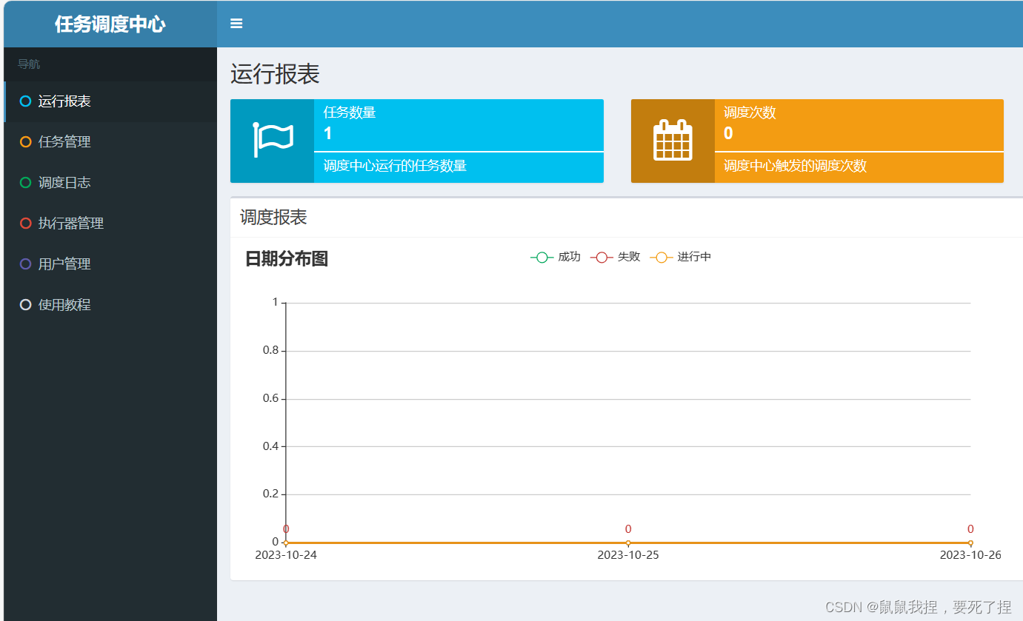Toggle the 成功 series in chart legend
This screenshot has width=1023, height=621.
click(x=556, y=257)
